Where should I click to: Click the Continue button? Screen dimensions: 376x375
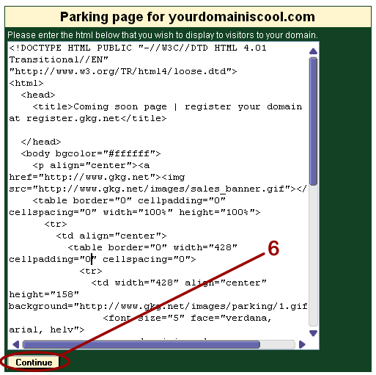coord(34,362)
